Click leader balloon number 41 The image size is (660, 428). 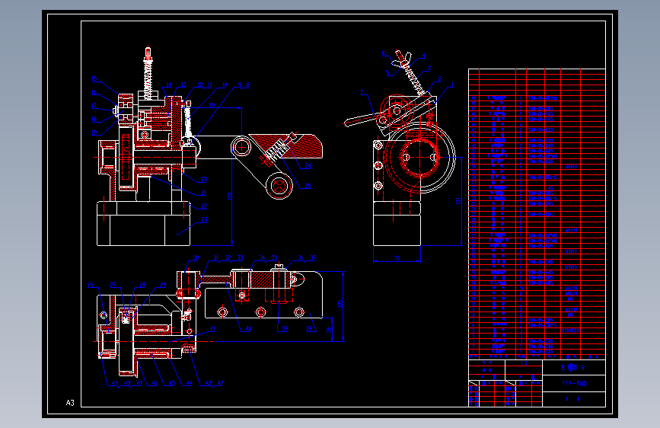(x=213, y=328)
